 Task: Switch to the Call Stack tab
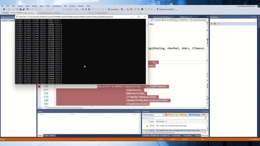[x=146, y=135]
